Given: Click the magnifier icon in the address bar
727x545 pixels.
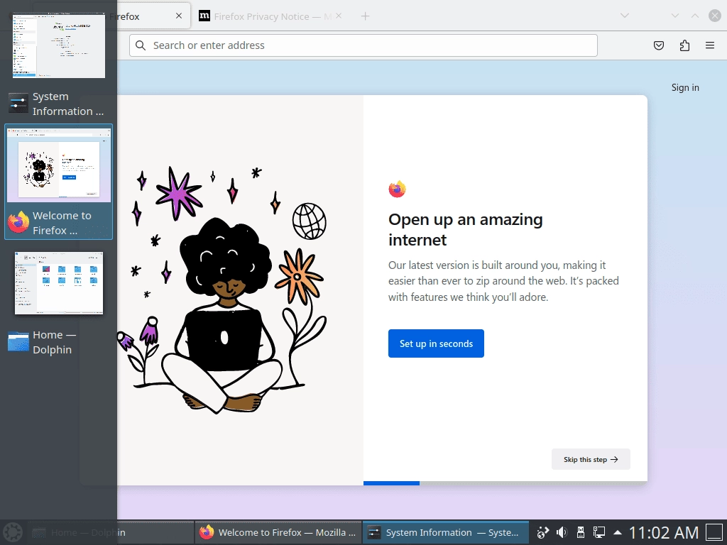Looking at the screenshot, I should (141, 45).
